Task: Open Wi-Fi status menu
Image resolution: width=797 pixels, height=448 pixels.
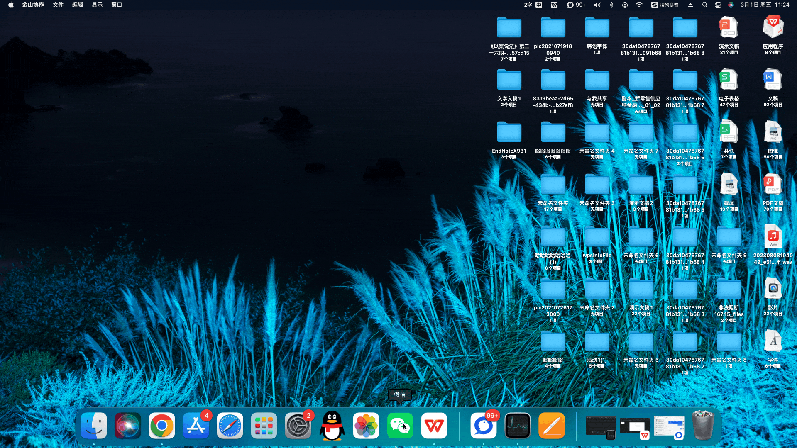Action: pyautogui.click(x=639, y=5)
